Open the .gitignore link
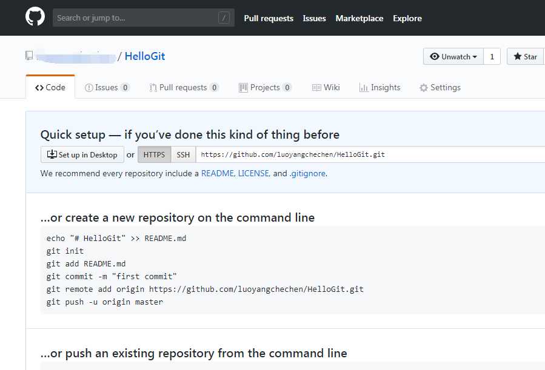The image size is (545, 370). [x=307, y=173]
